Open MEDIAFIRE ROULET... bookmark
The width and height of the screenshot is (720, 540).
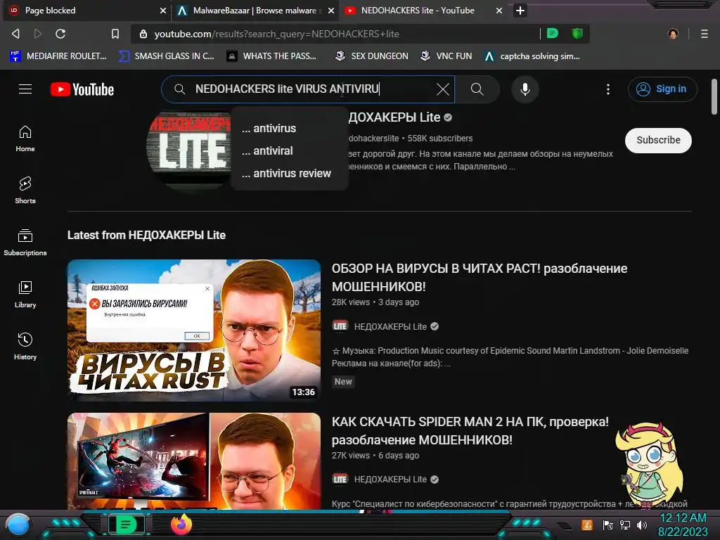point(58,56)
